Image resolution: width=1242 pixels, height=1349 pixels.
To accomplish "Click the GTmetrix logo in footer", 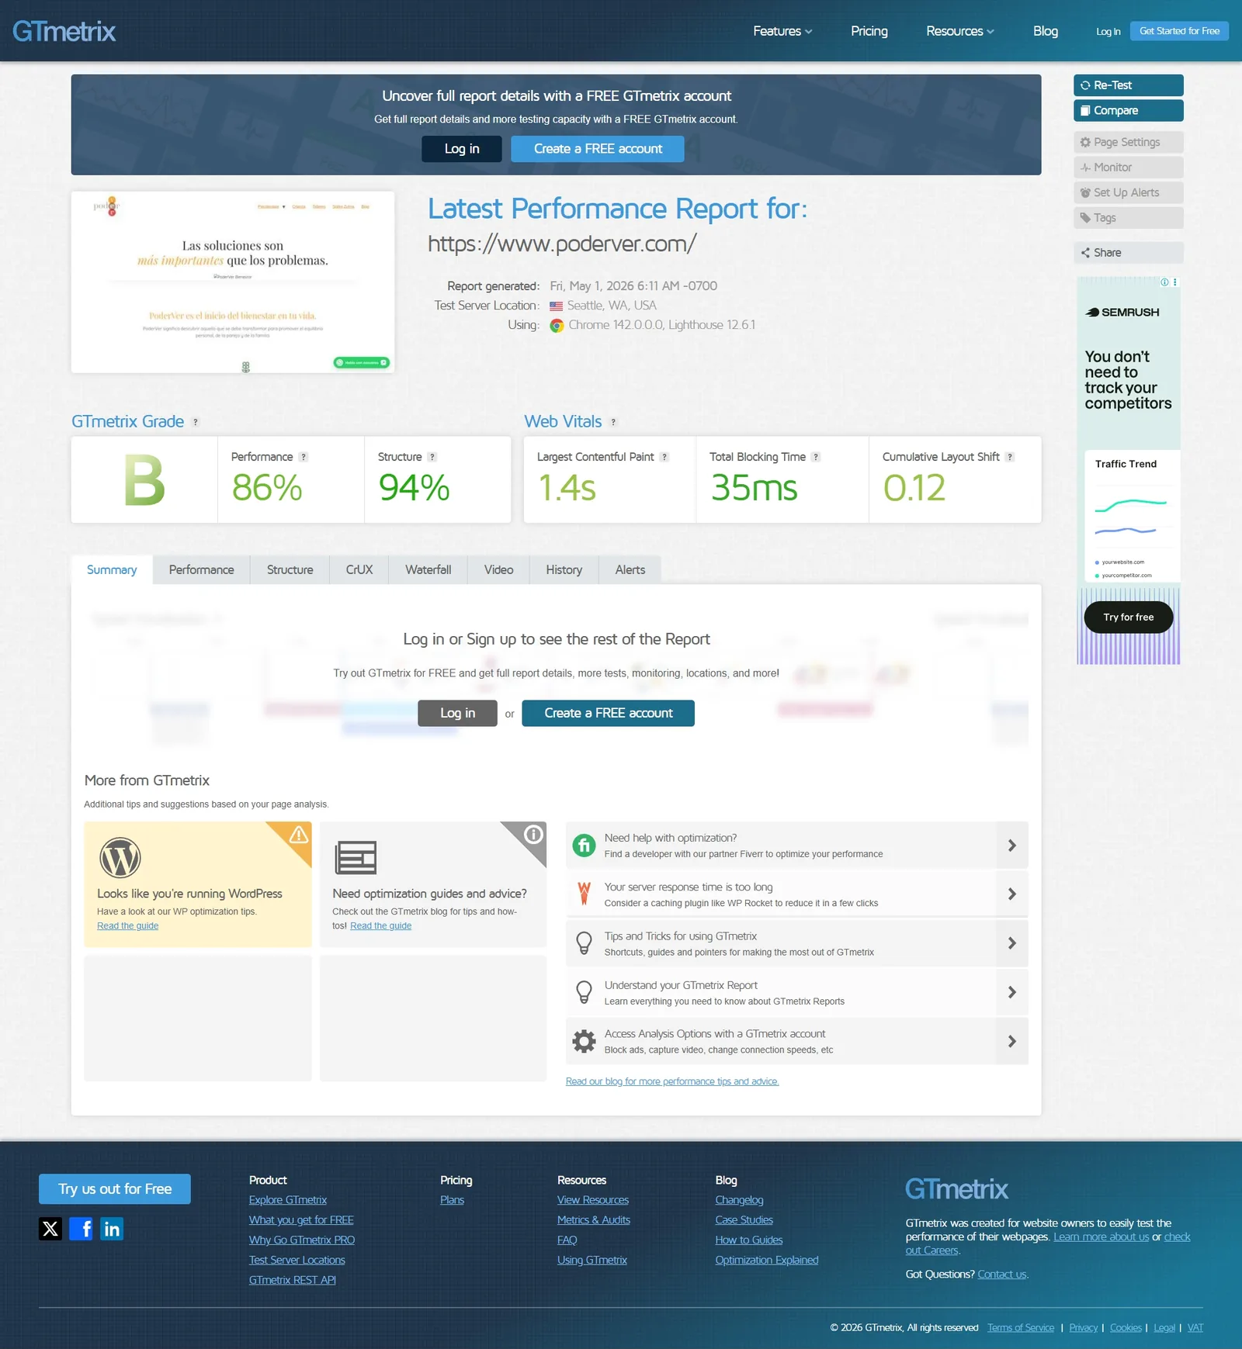I will (x=956, y=1189).
